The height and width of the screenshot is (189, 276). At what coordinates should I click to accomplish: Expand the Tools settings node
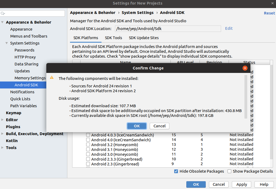tap(2, 148)
